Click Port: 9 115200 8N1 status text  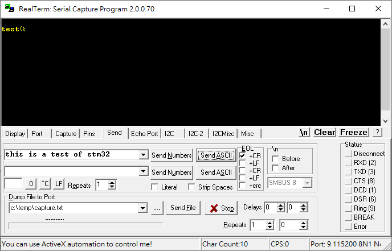coord(345,244)
